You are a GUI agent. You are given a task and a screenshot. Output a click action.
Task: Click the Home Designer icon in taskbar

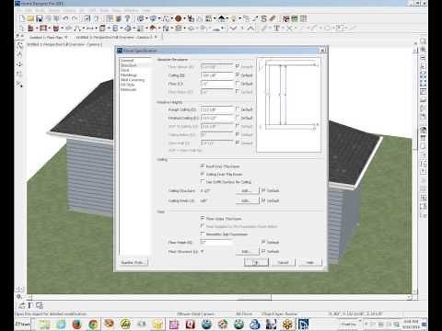(303, 324)
